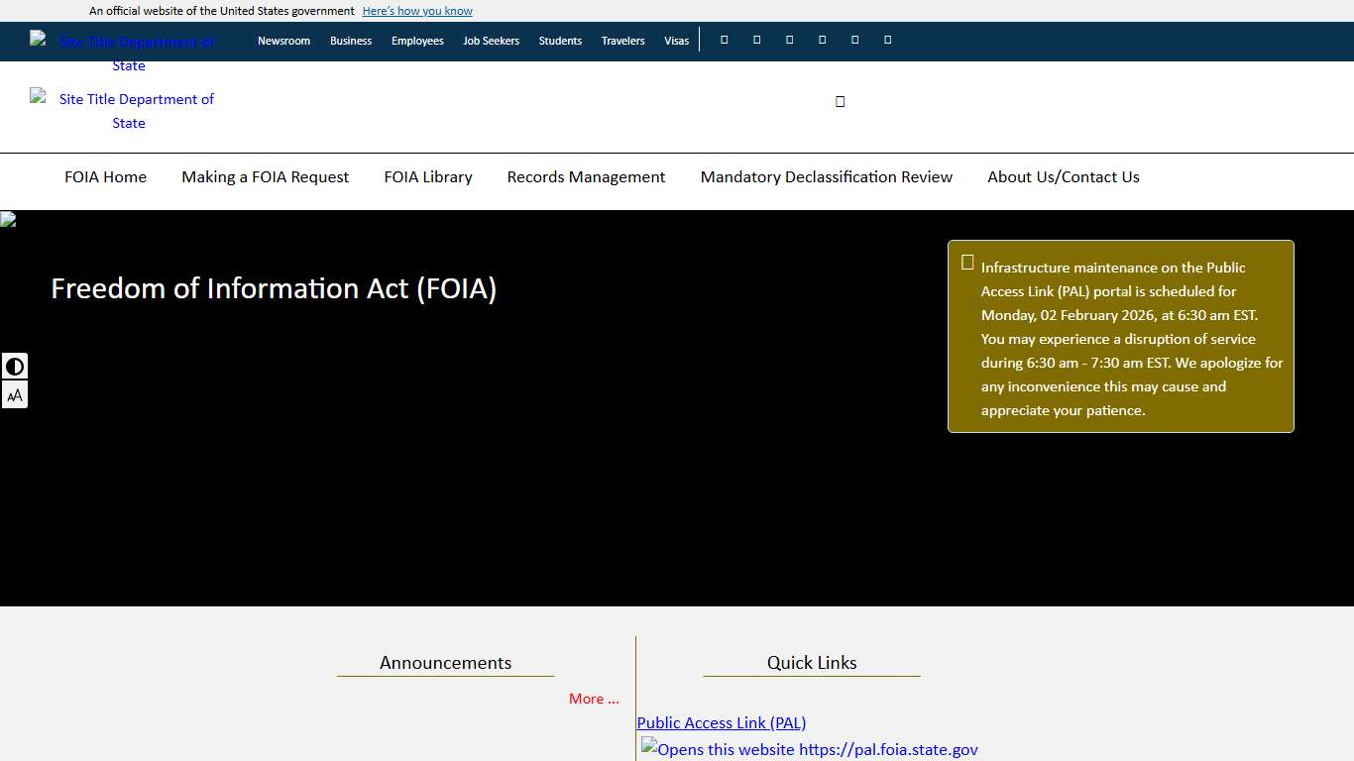Click the More announcements link

coord(593,698)
